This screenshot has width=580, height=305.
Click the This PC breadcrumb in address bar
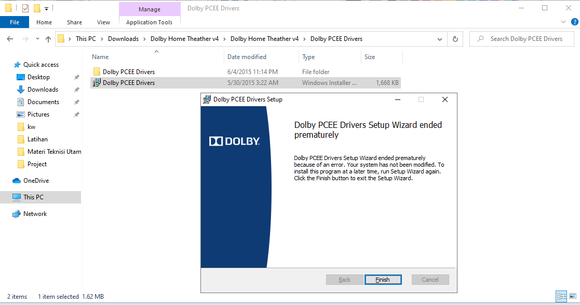86,39
